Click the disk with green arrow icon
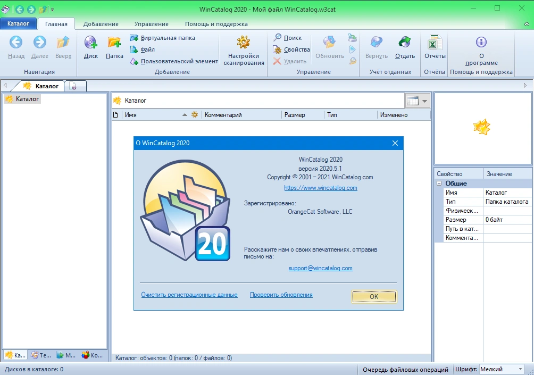Screen dimensions: 534x375 point(353,38)
